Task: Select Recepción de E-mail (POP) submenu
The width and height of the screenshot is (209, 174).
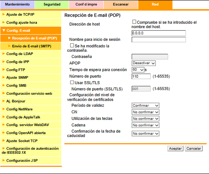Action: [31, 38]
